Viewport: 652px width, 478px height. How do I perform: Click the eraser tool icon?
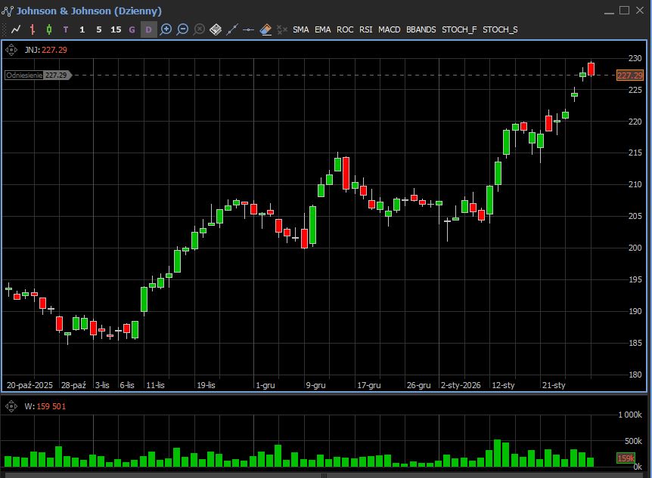click(x=265, y=29)
